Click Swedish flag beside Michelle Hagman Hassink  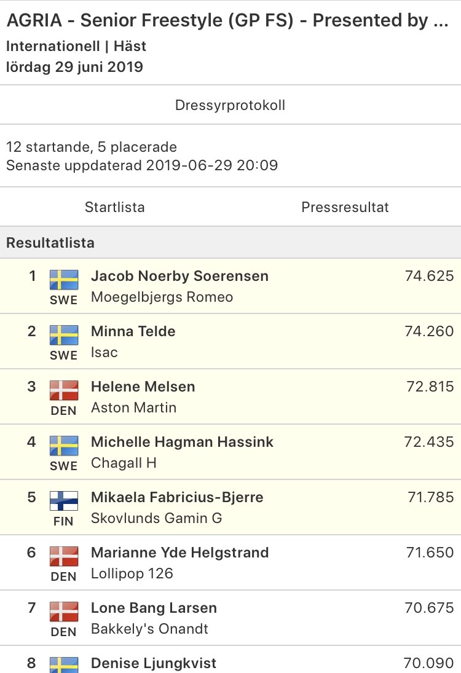click(64, 446)
